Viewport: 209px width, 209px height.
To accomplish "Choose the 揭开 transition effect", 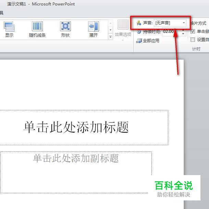I will click(94, 29).
